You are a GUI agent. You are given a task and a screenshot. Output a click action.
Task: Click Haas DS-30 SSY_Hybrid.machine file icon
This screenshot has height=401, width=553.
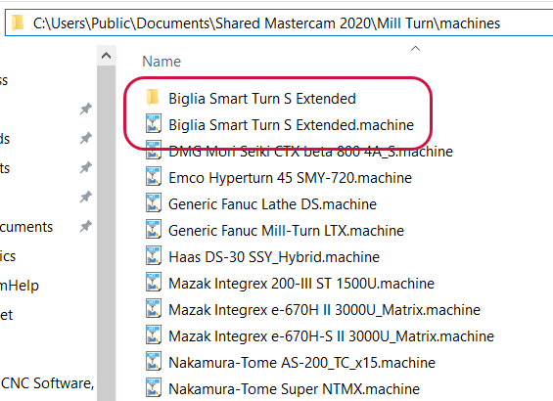point(154,256)
